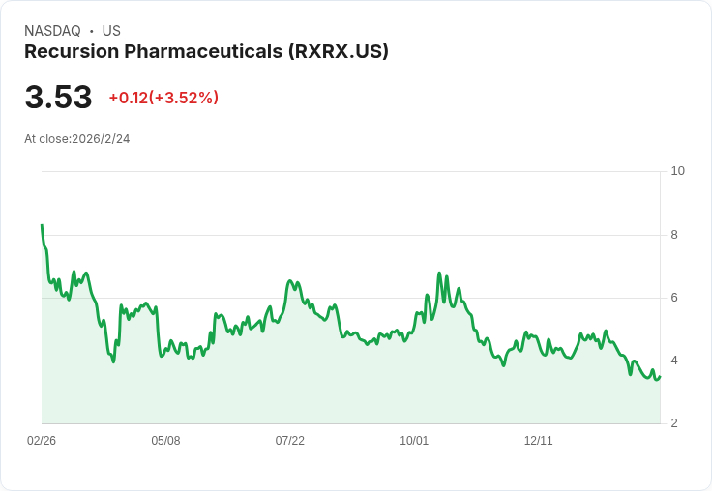Click the July peak on the price line
The height and width of the screenshot is (491, 712).
[x=290, y=281]
